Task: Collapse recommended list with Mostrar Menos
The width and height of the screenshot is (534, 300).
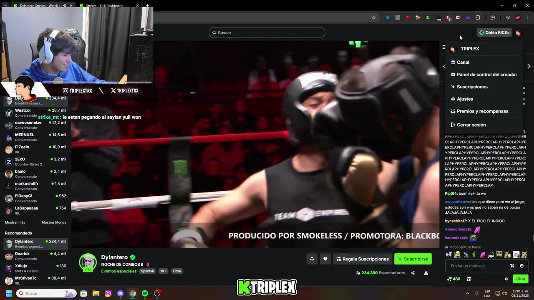Action: point(54,222)
